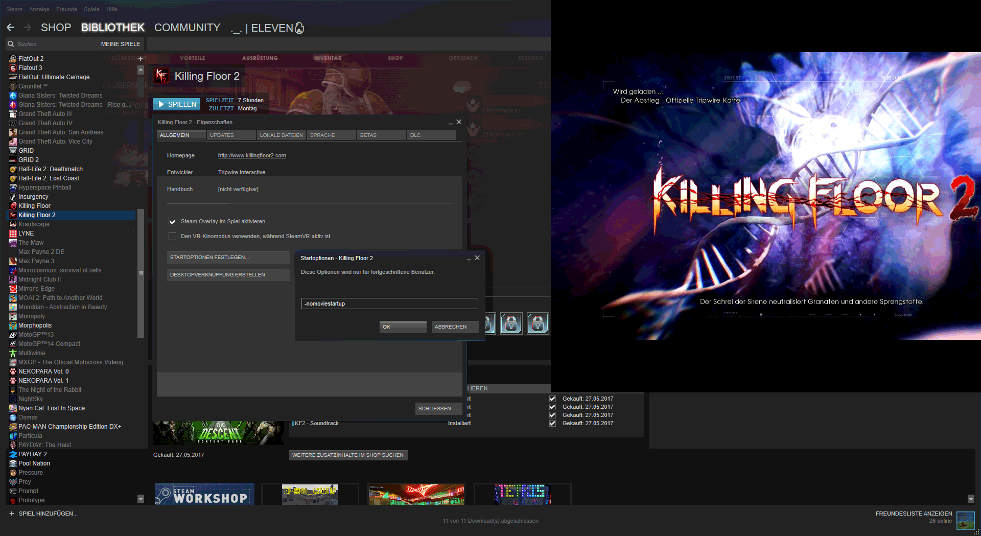
Task: Click the Killing Floor list icon
Action: pyautogui.click(x=13, y=206)
